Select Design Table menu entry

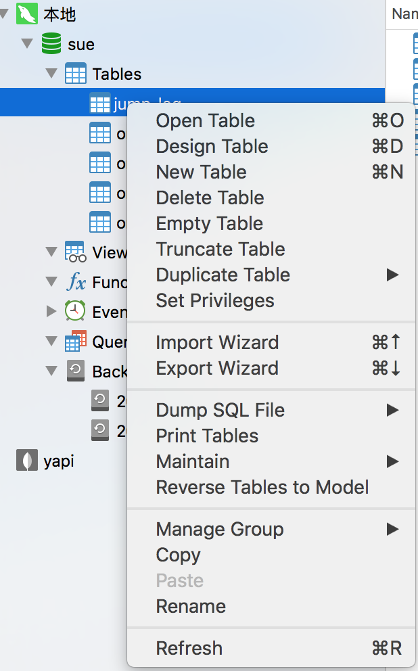(x=212, y=147)
